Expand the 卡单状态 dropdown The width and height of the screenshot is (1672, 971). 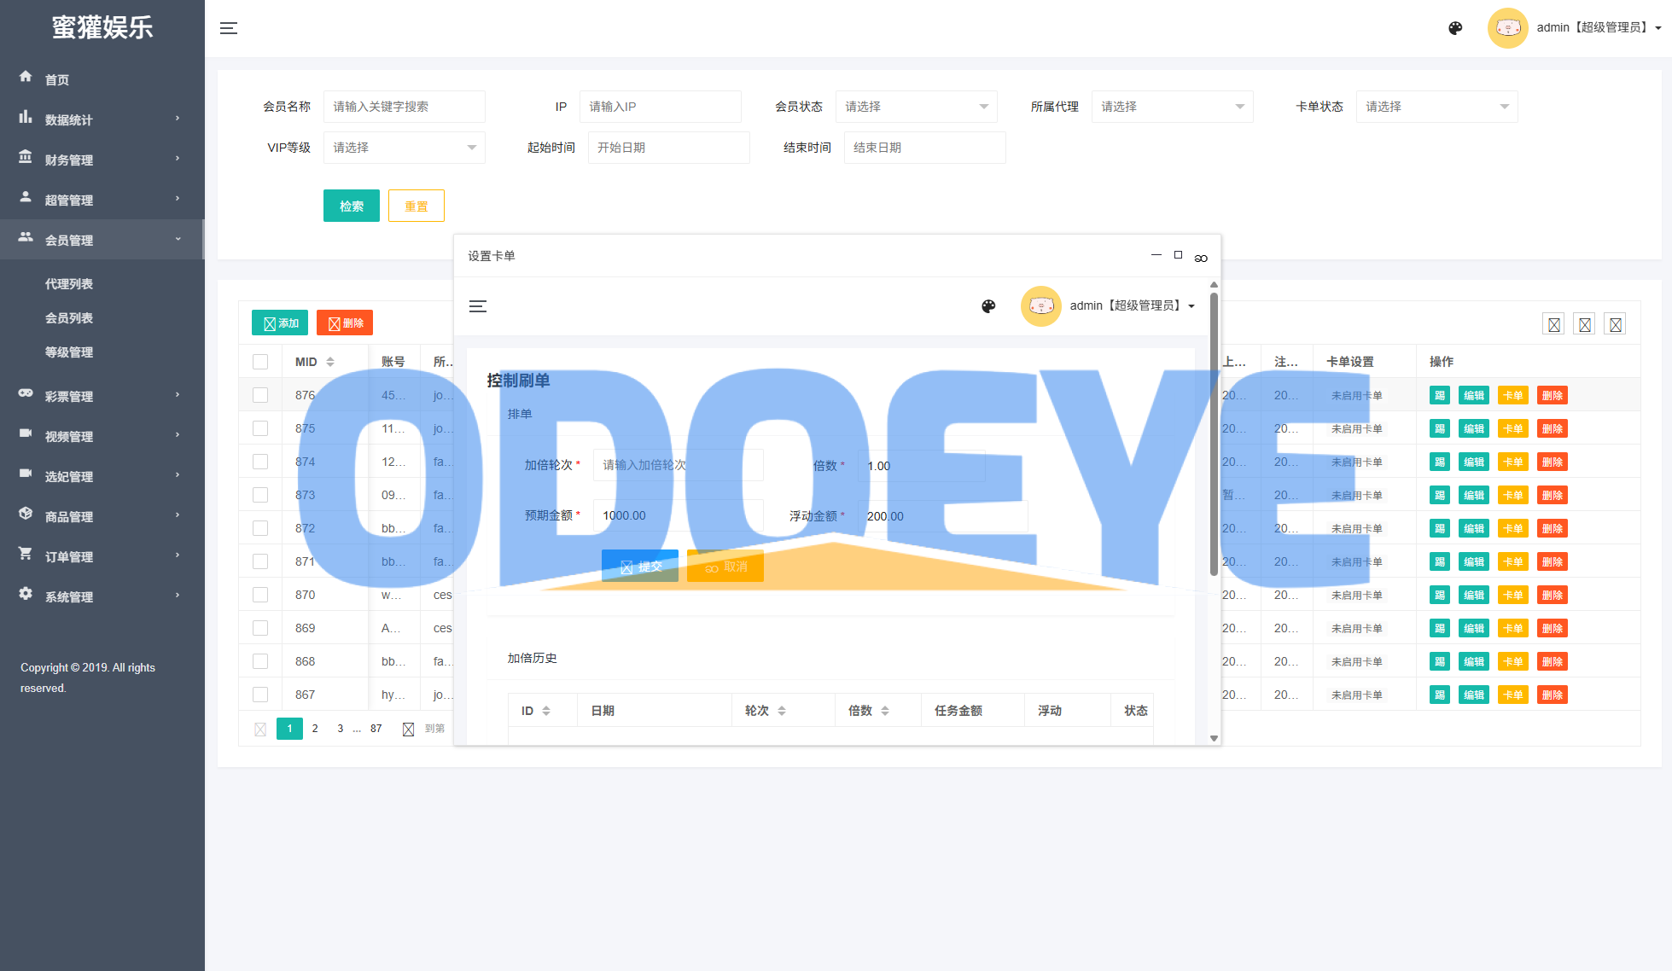(x=1436, y=107)
